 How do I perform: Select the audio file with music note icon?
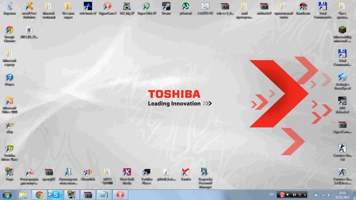(166, 174)
